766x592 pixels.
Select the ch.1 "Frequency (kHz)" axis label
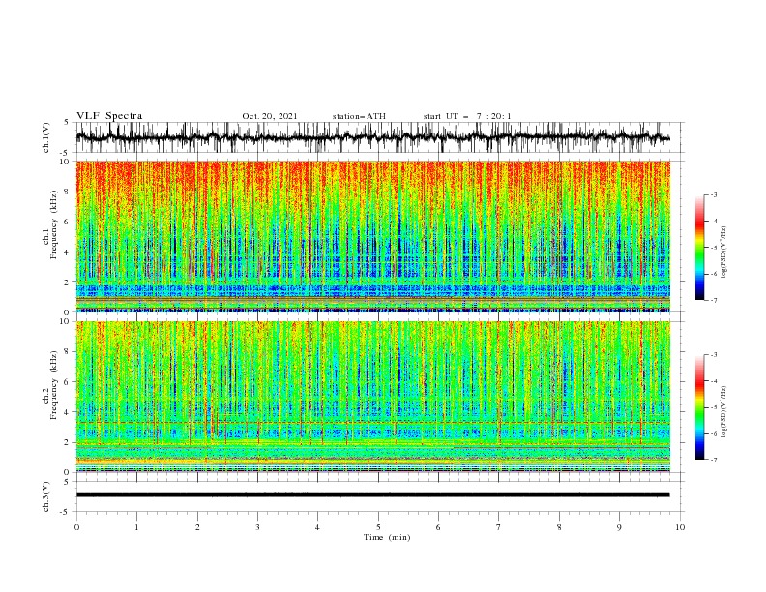tap(54, 222)
